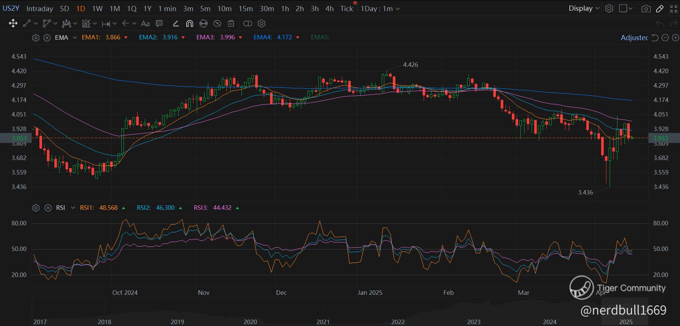Remove the EMA indicator with X icon

[x=47, y=38]
